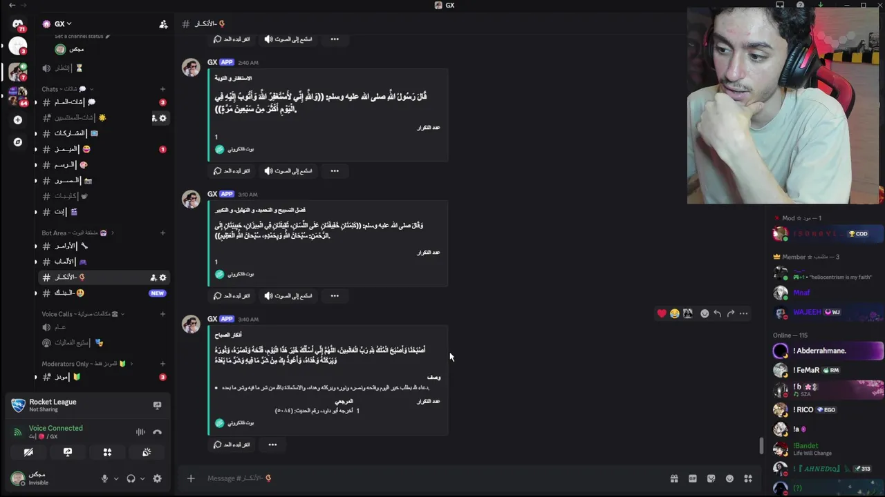885x497 pixels.
Task: Open the GIF picker in message bar
Action: pos(692,478)
